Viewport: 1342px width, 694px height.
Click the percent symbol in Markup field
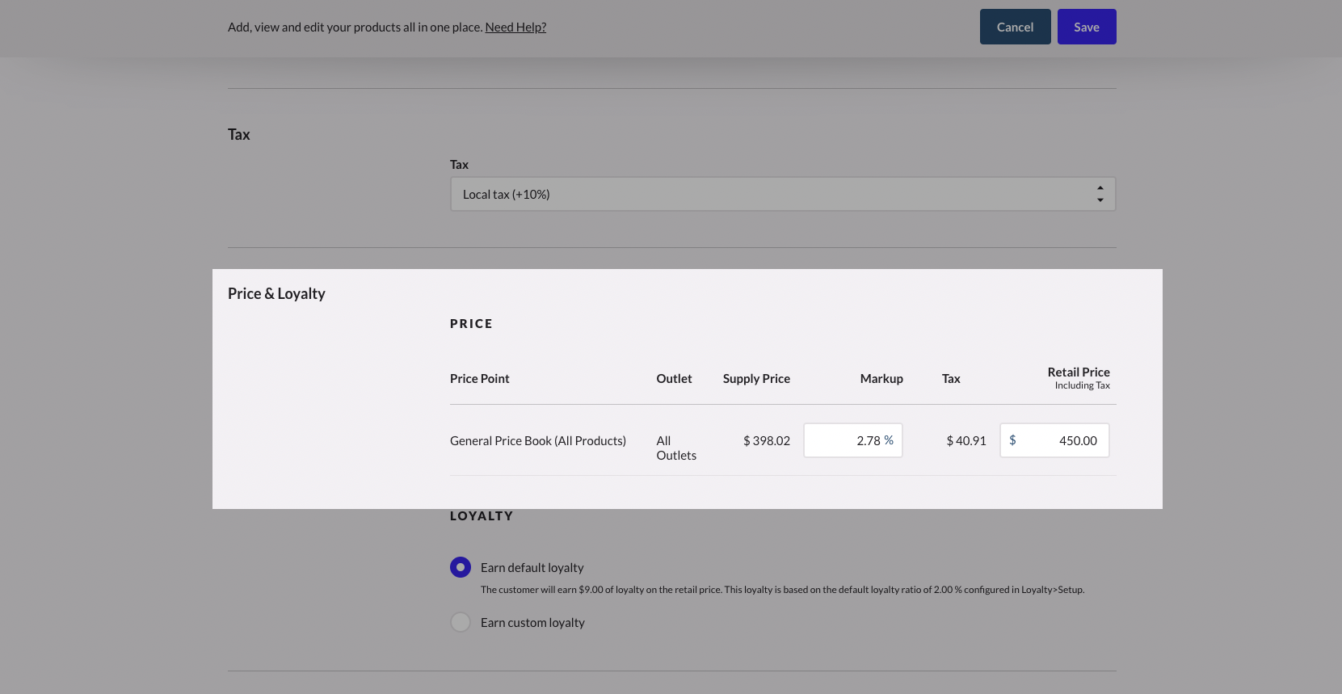point(889,440)
